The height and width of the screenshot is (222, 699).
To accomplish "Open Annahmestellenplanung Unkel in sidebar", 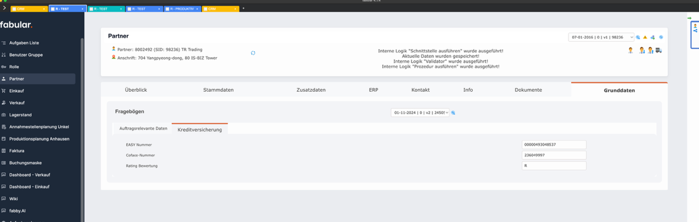I will [x=39, y=127].
